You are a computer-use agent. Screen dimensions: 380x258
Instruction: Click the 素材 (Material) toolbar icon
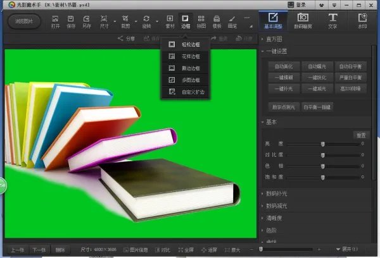click(170, 21)
